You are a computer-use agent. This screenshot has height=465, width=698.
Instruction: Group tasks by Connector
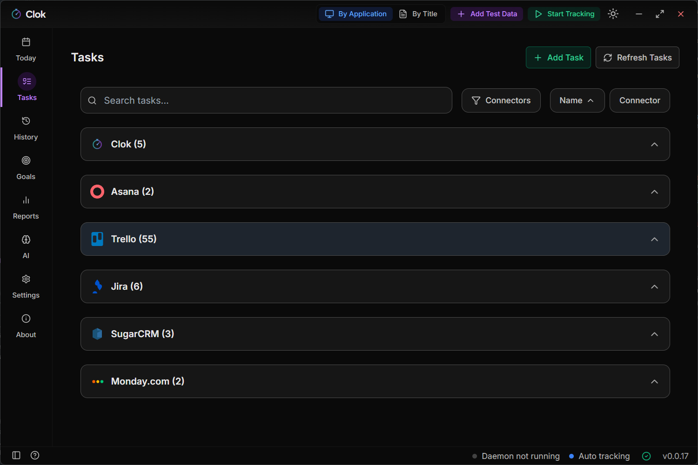640,100
